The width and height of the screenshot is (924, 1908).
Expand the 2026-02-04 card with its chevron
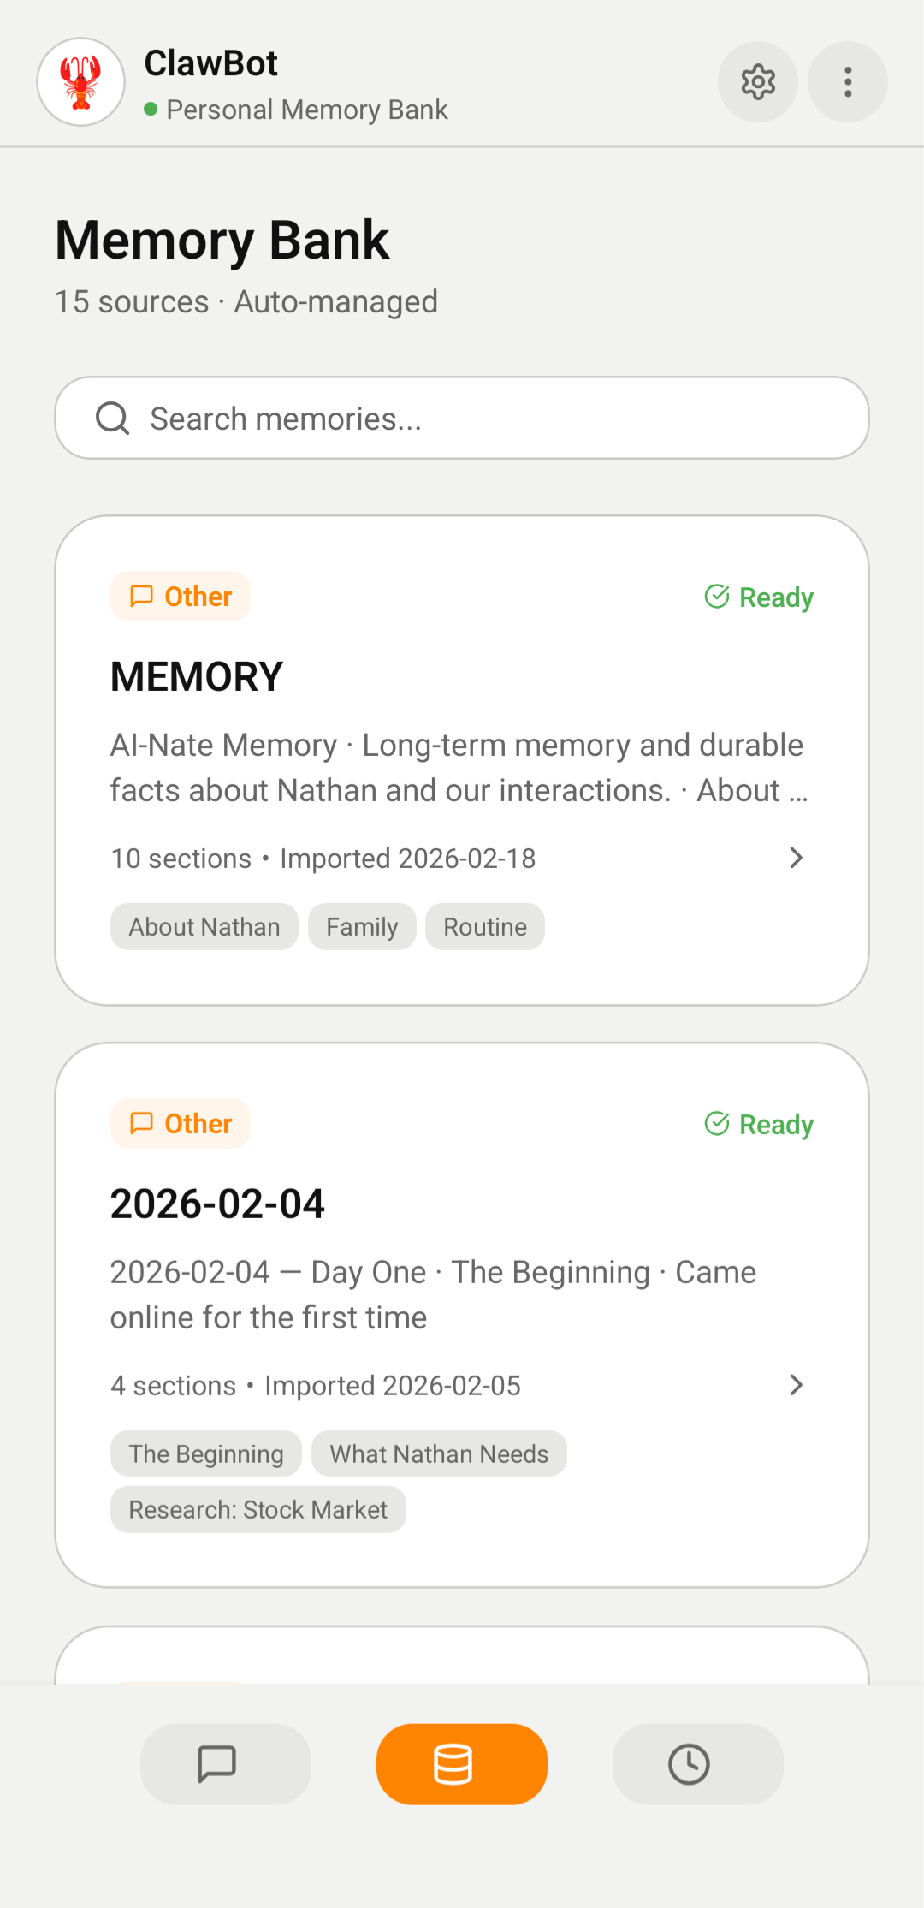[796, 1385]
